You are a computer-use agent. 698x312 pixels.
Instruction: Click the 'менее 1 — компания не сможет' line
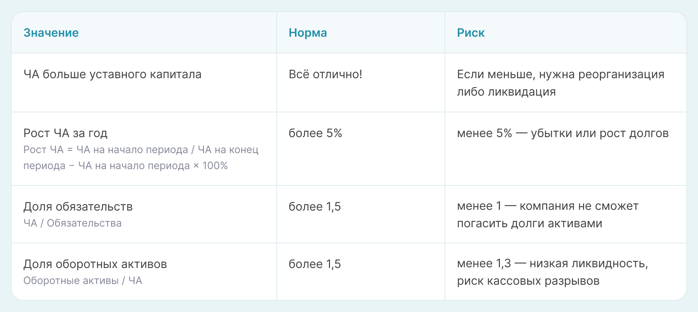pyautogui.click(x=547, y=206)
